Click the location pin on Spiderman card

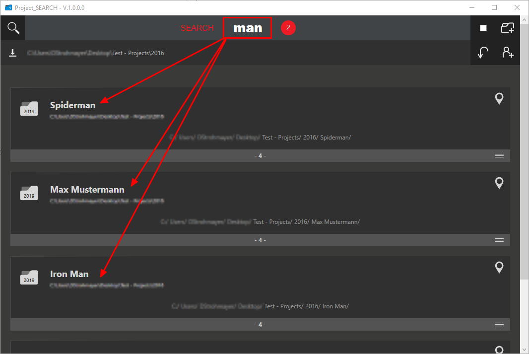(x=499, y=98)
